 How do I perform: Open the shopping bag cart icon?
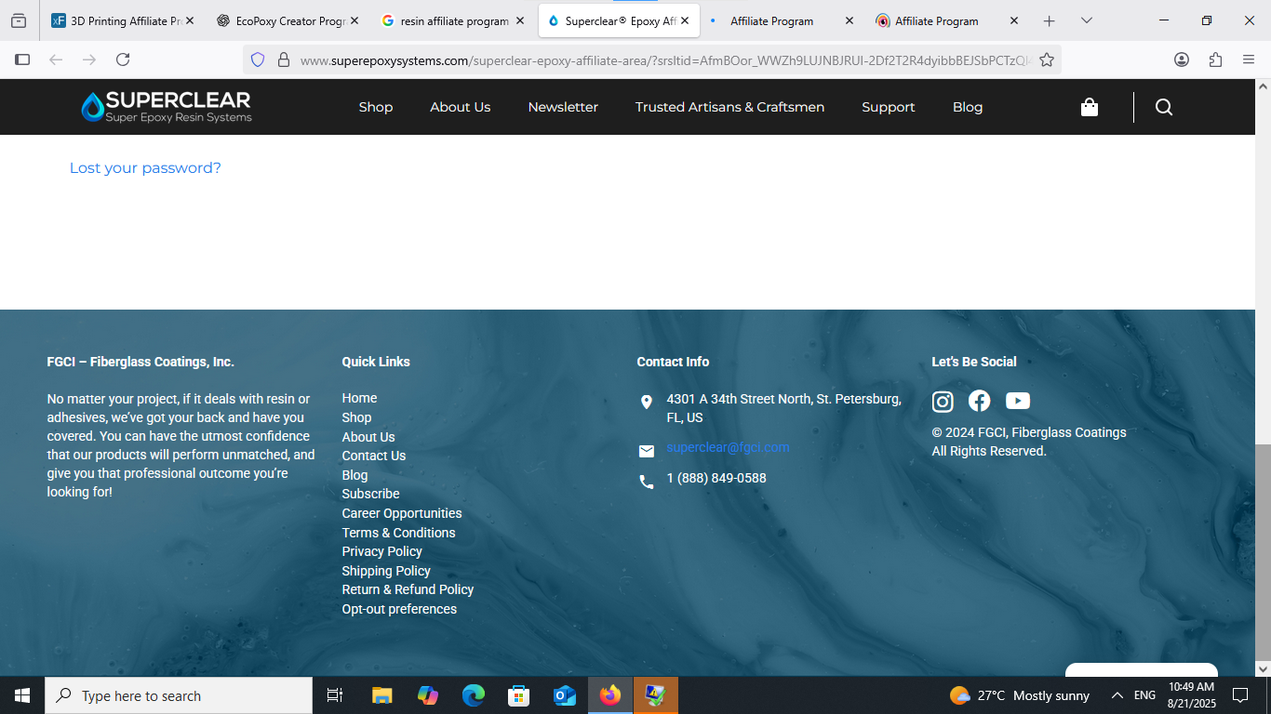click(1090, 107)
